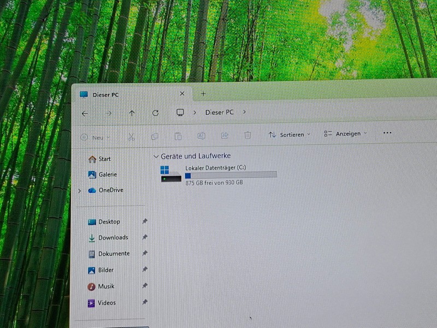
Task: Expand the OneDrive tree node
Action: 80,191
